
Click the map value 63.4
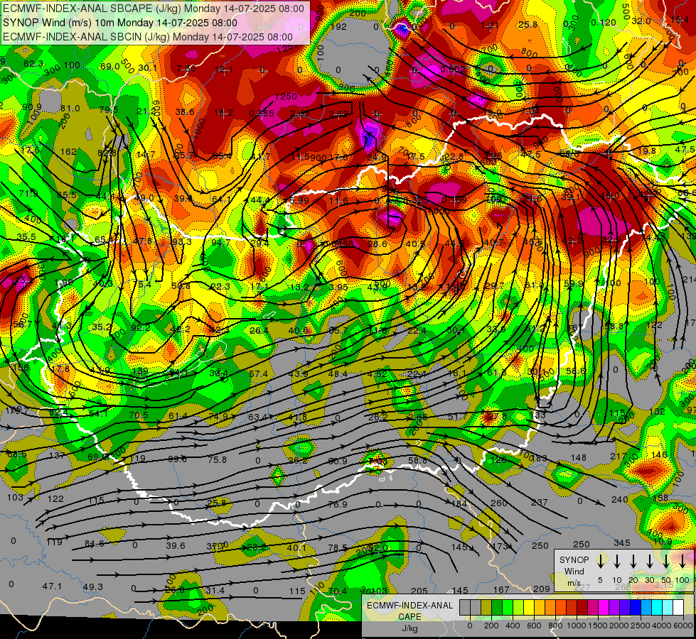(258, 417)
